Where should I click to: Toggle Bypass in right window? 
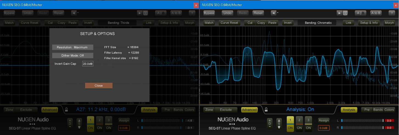(209, 13)
